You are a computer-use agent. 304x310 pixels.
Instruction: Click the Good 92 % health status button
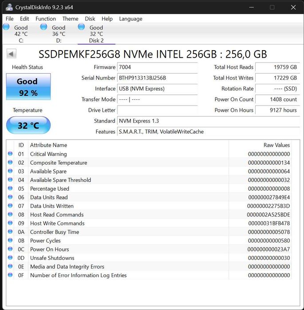point(28,86)
